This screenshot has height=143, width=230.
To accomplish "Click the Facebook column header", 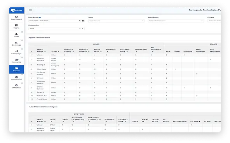I will 195,121.
